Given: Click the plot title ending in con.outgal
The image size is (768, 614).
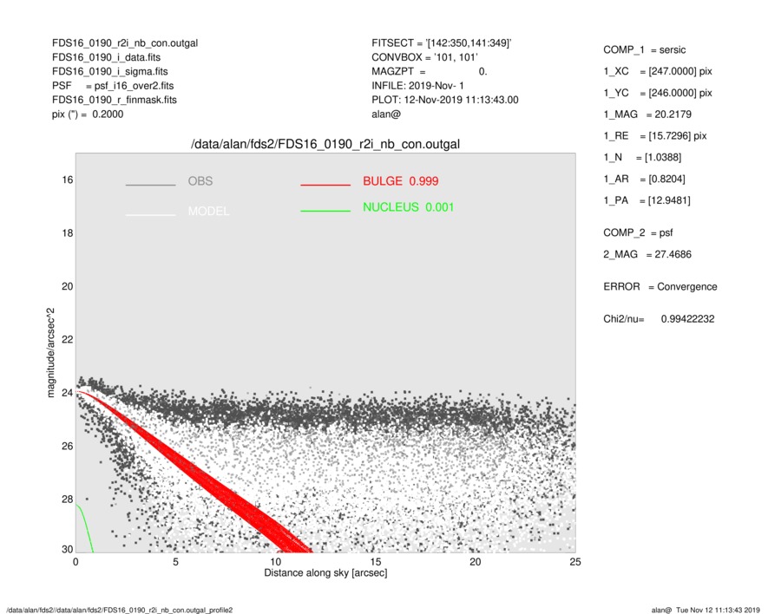Looking at the screenshot, I should click(325, 143).
